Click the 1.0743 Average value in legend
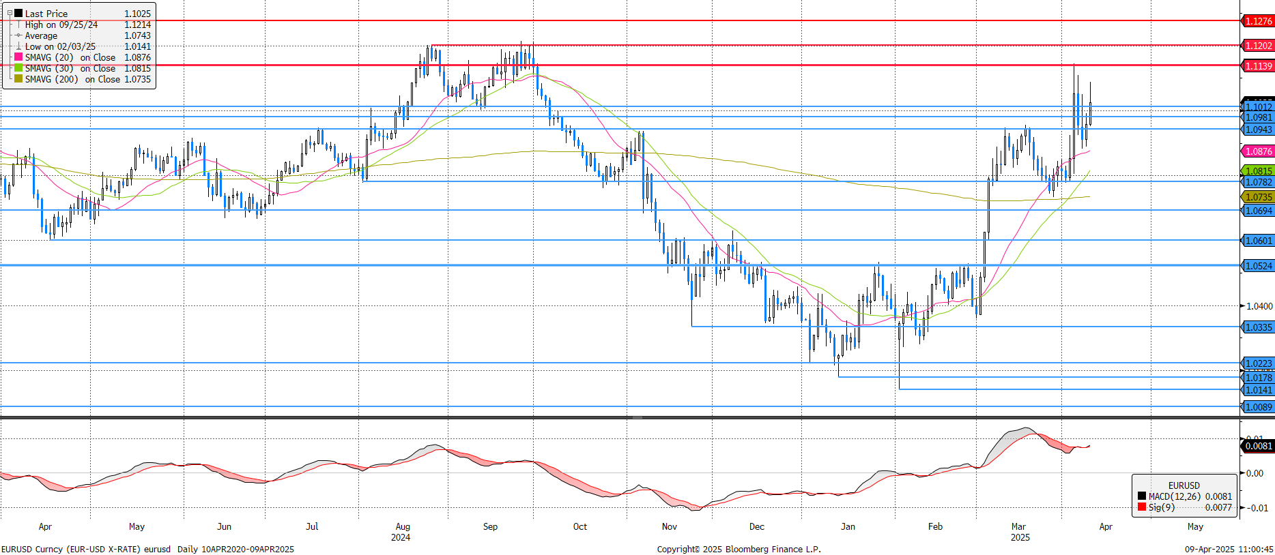Screen dimensions: 1275x555 (x=137, y=35)
